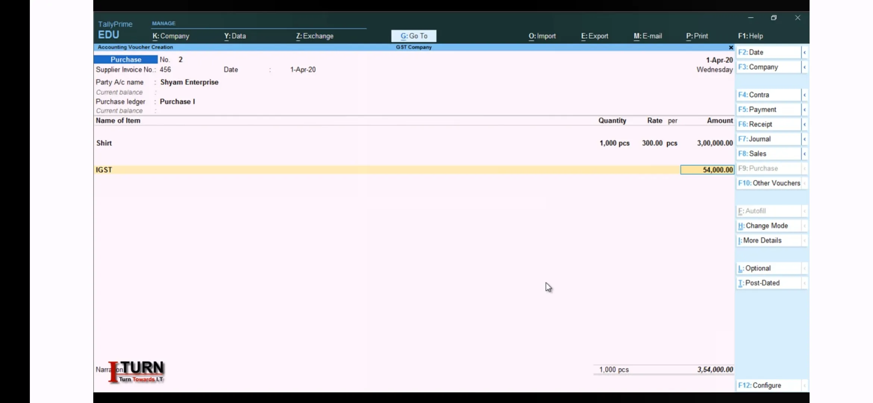Click Z: Exchange dropdown
873x403 pixels.
[x=315, y=35]
